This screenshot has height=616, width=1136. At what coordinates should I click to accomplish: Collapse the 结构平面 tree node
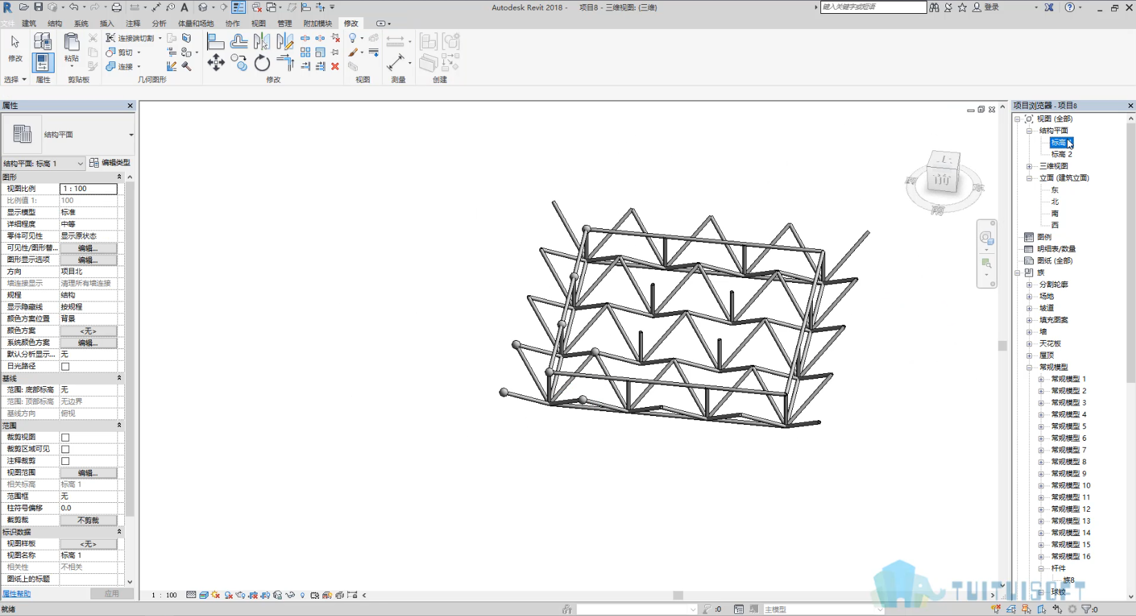pyautogui.click(x=1029, y=130)
